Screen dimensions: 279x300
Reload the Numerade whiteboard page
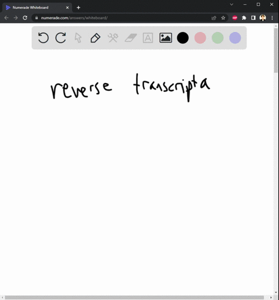(x=25, y=18)
